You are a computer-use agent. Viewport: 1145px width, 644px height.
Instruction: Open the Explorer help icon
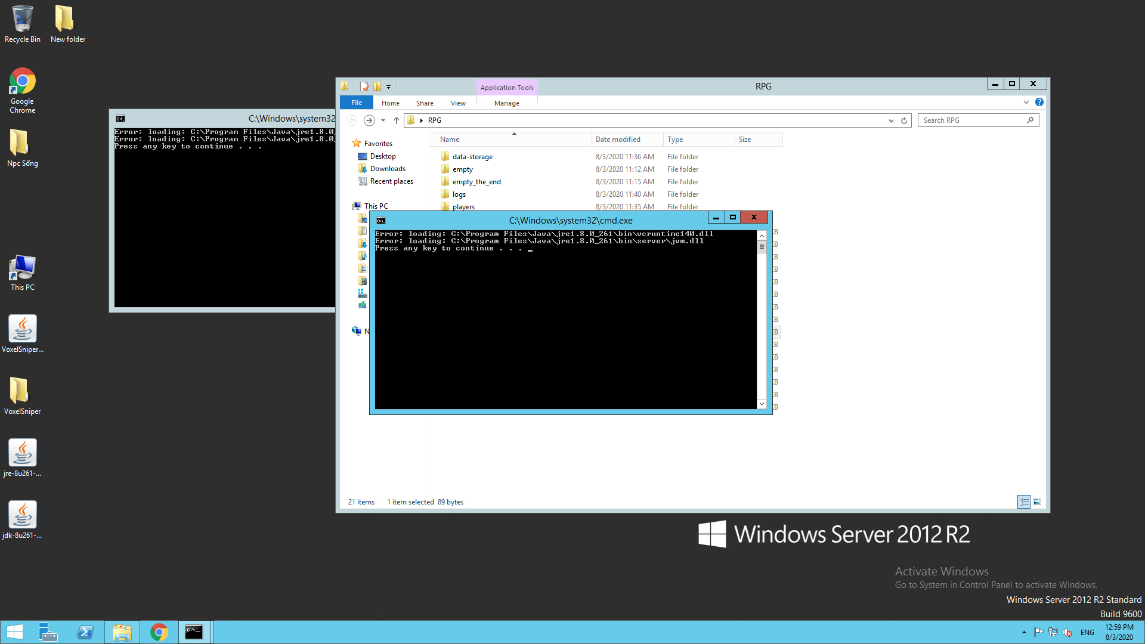(1039, 102)
